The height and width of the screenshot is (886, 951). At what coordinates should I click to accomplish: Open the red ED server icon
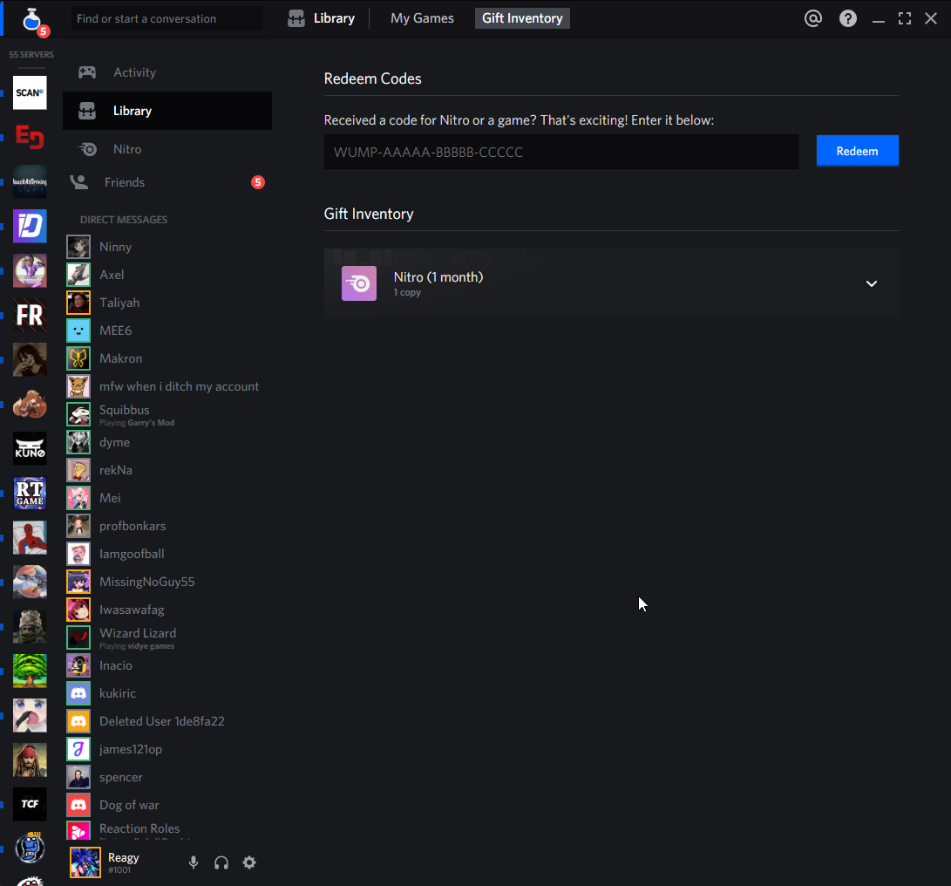[x=30, y=137]
